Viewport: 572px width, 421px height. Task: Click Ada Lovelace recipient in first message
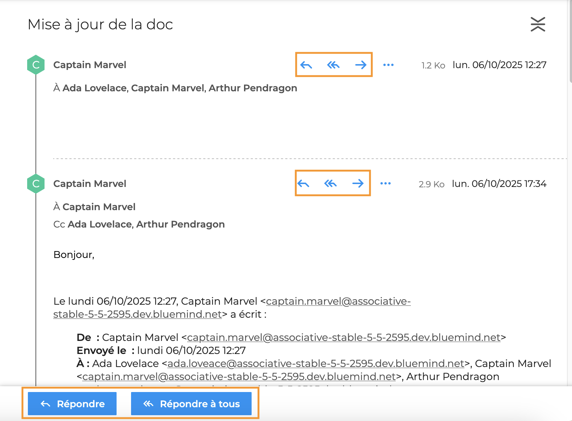click(x=94, y=88)
